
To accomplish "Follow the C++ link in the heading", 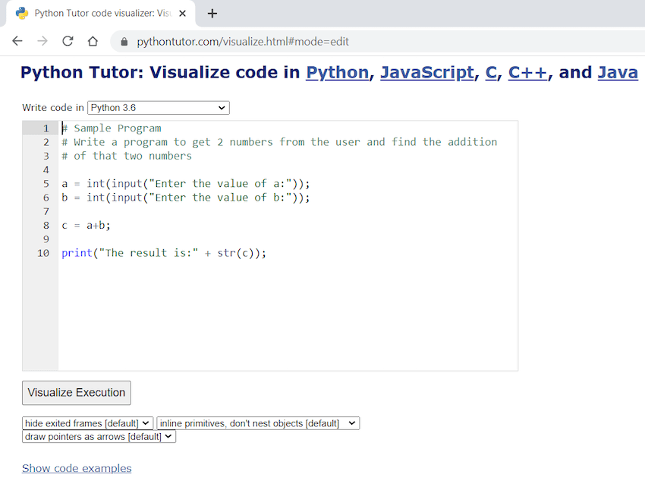I will [528, 73].
